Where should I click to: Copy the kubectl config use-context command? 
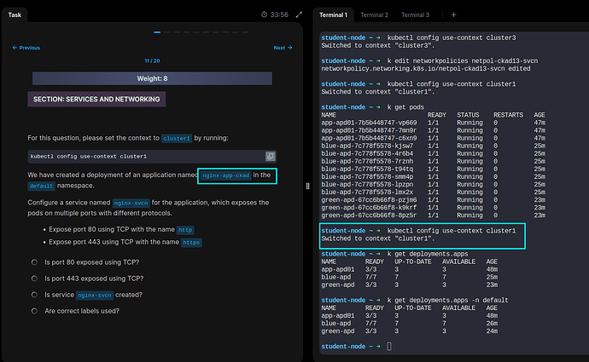pyautogui.click(x=270, y=157)
